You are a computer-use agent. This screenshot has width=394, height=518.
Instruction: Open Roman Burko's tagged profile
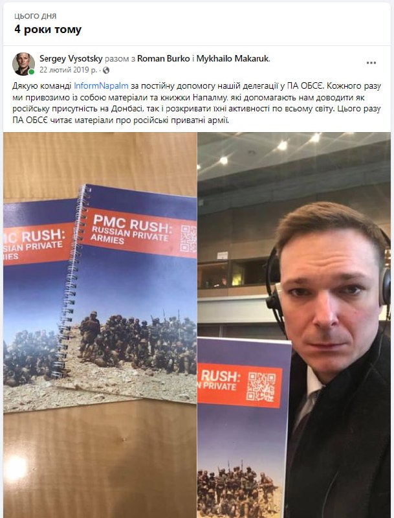click(163, 59)
